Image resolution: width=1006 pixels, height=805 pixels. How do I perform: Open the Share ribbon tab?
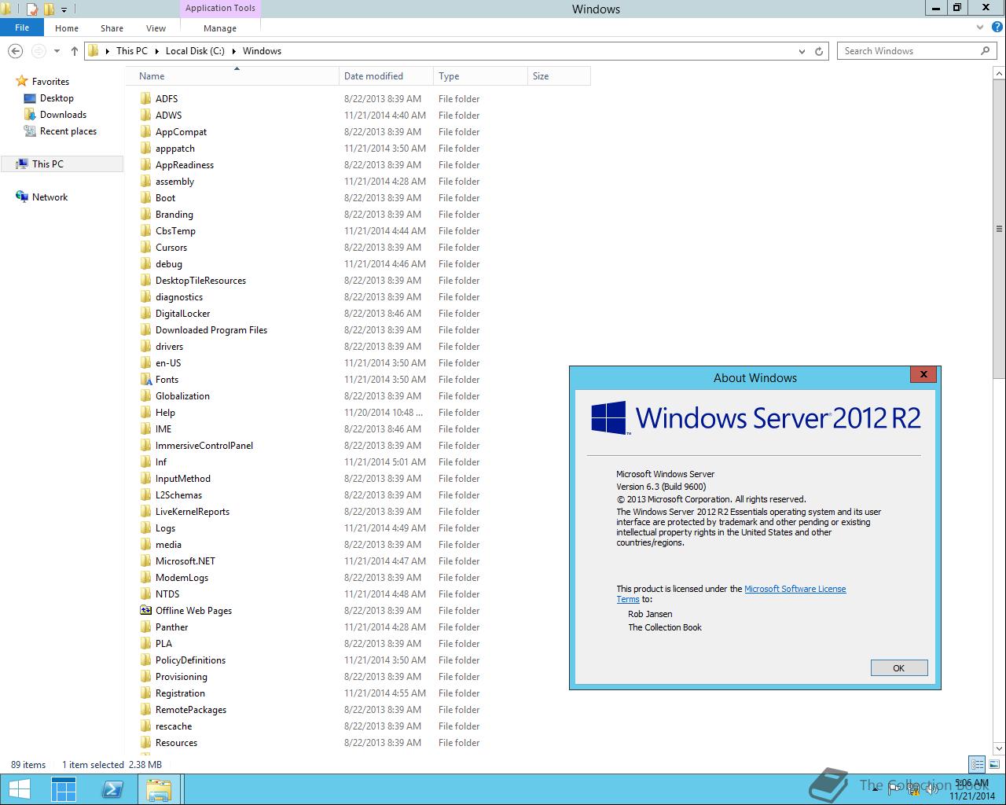(112, 28)
